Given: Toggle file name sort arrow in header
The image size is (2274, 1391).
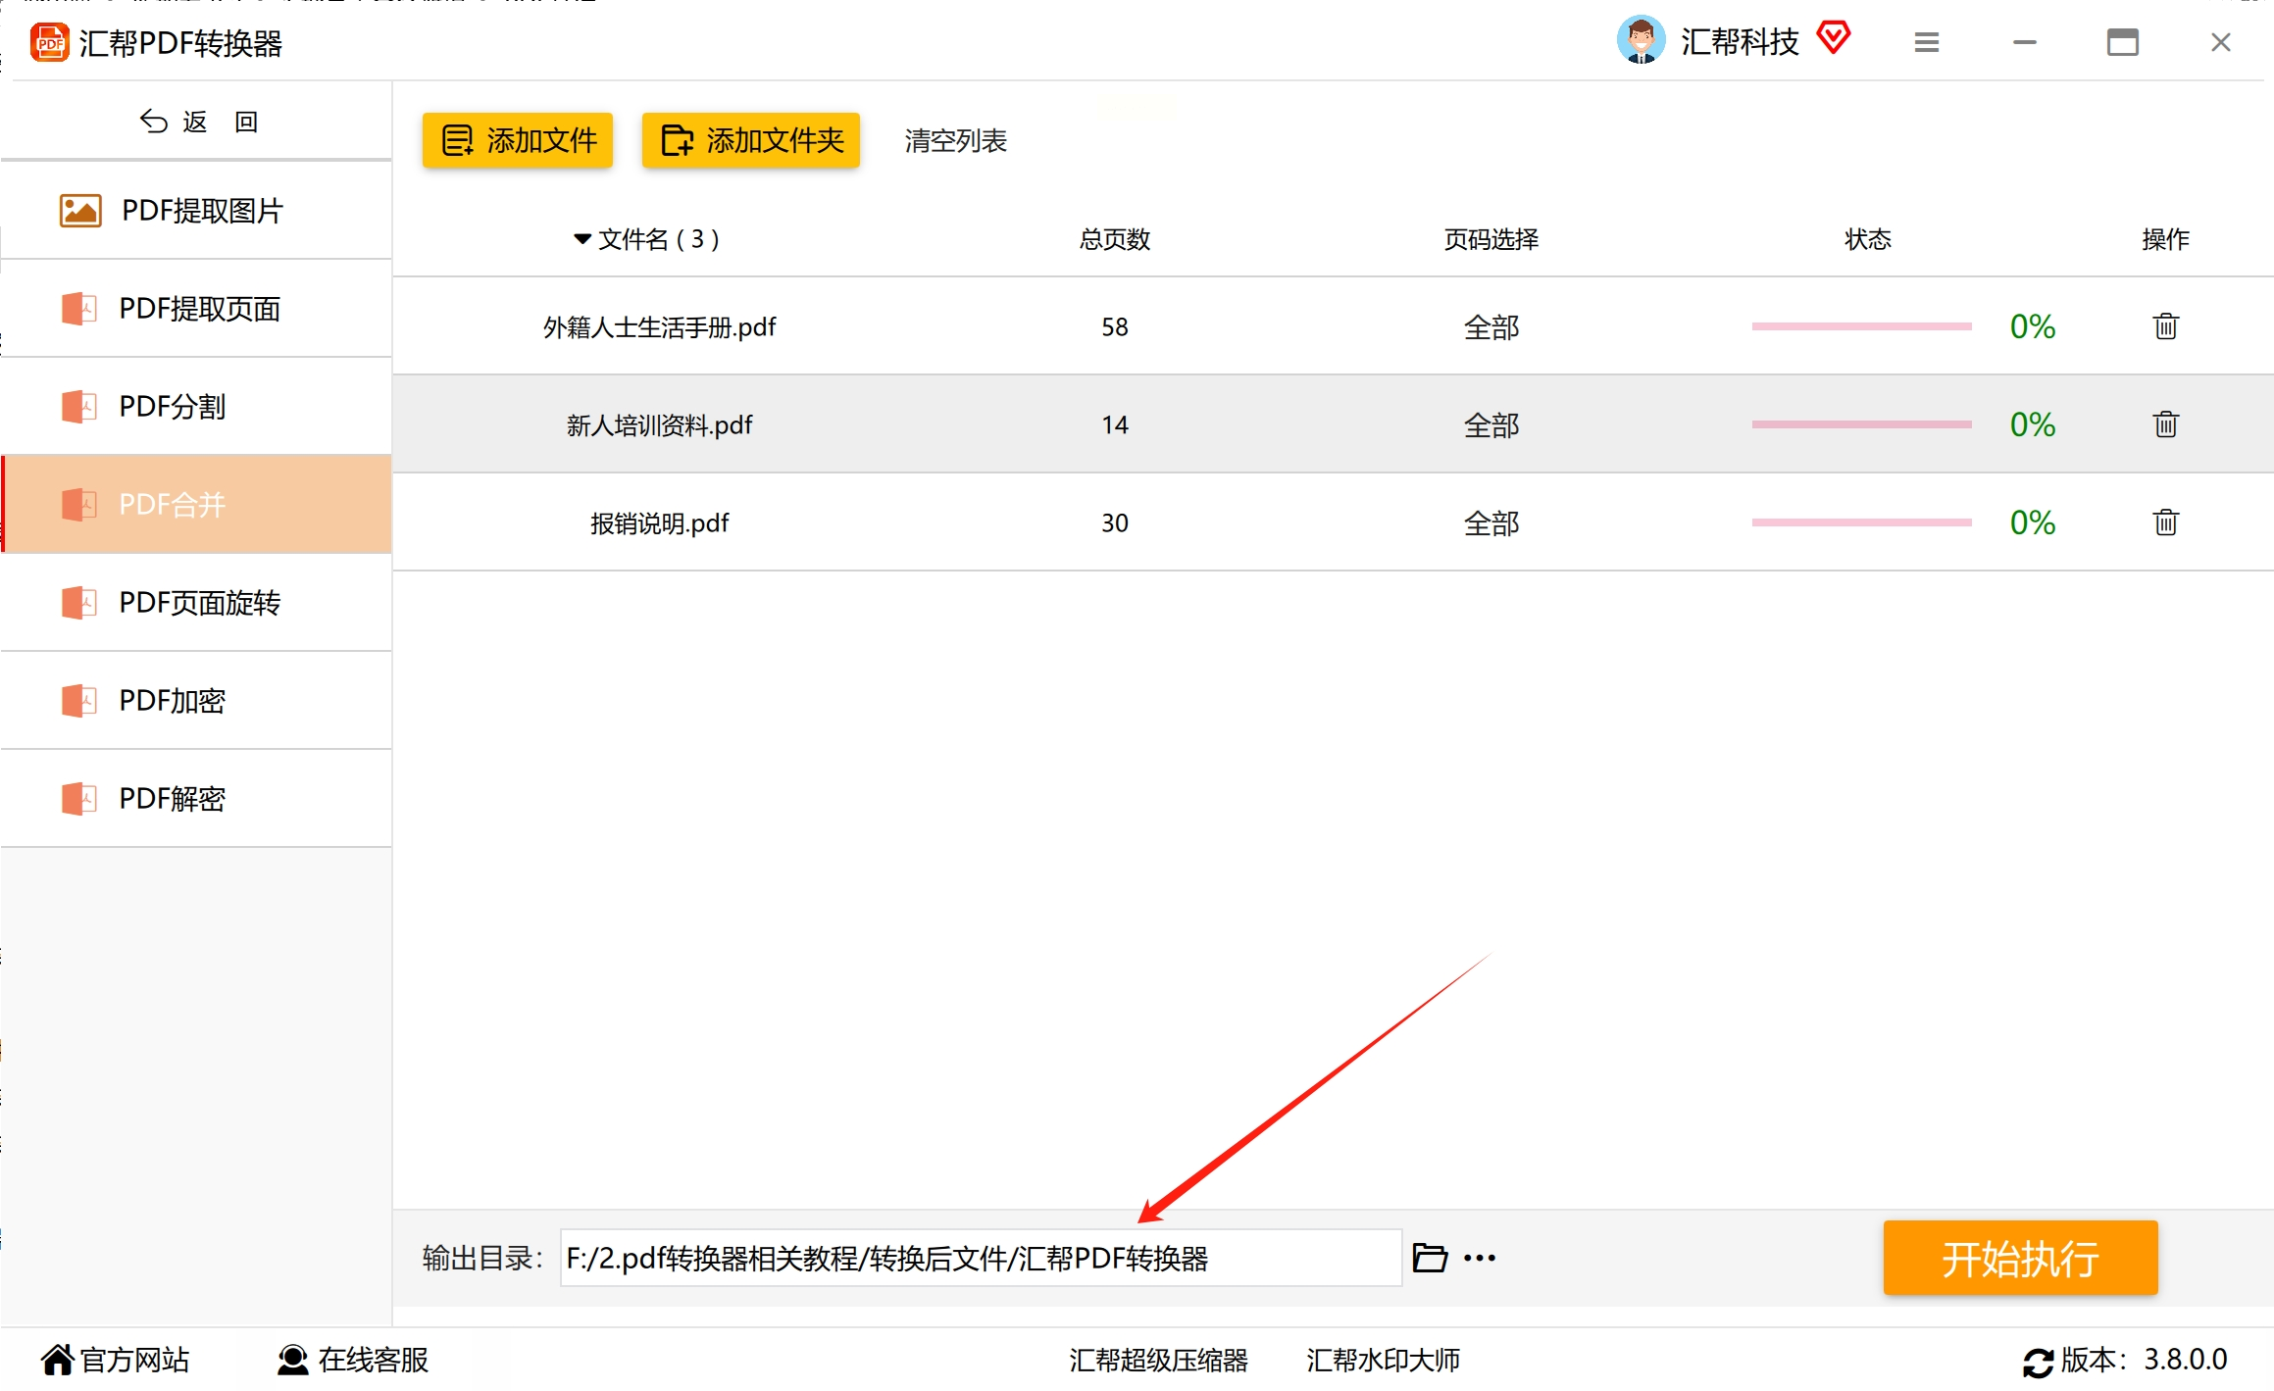Looking at the screenshot, I should point(581,239).
